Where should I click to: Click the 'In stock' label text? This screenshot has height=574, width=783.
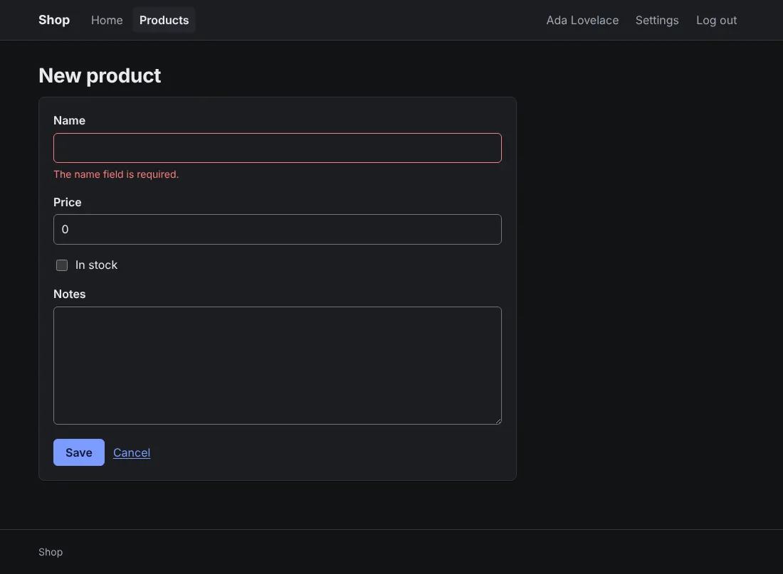coord(96,265)
